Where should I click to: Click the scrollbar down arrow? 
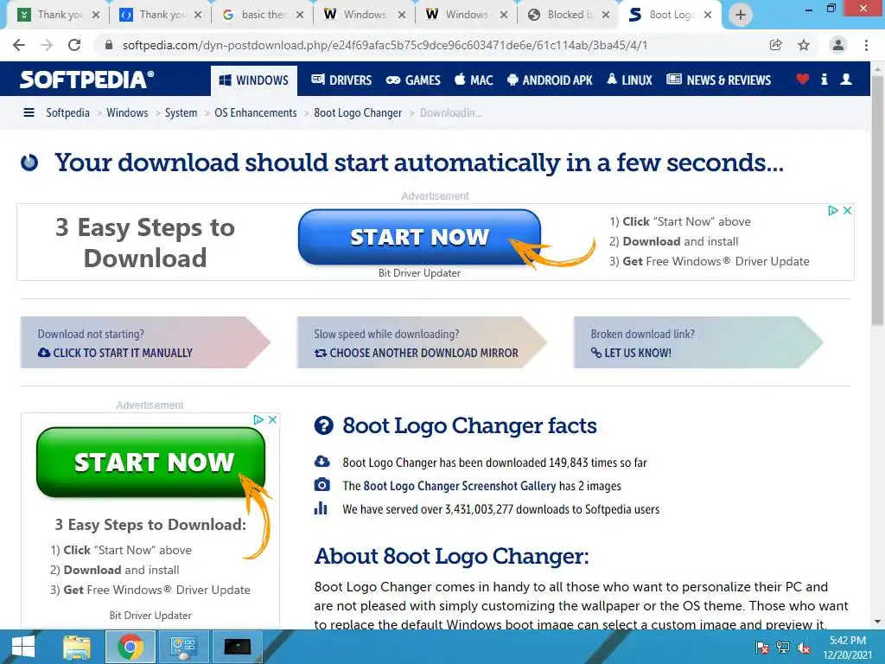point(877,622)
